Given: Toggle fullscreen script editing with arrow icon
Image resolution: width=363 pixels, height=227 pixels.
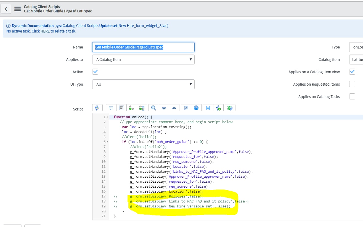Looking at the screenshot, I should pyautogui.click(x=186, y=108).
